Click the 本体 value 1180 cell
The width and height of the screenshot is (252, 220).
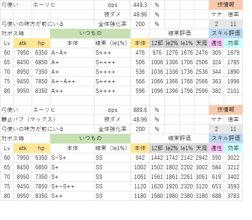[x=140, y=196]
